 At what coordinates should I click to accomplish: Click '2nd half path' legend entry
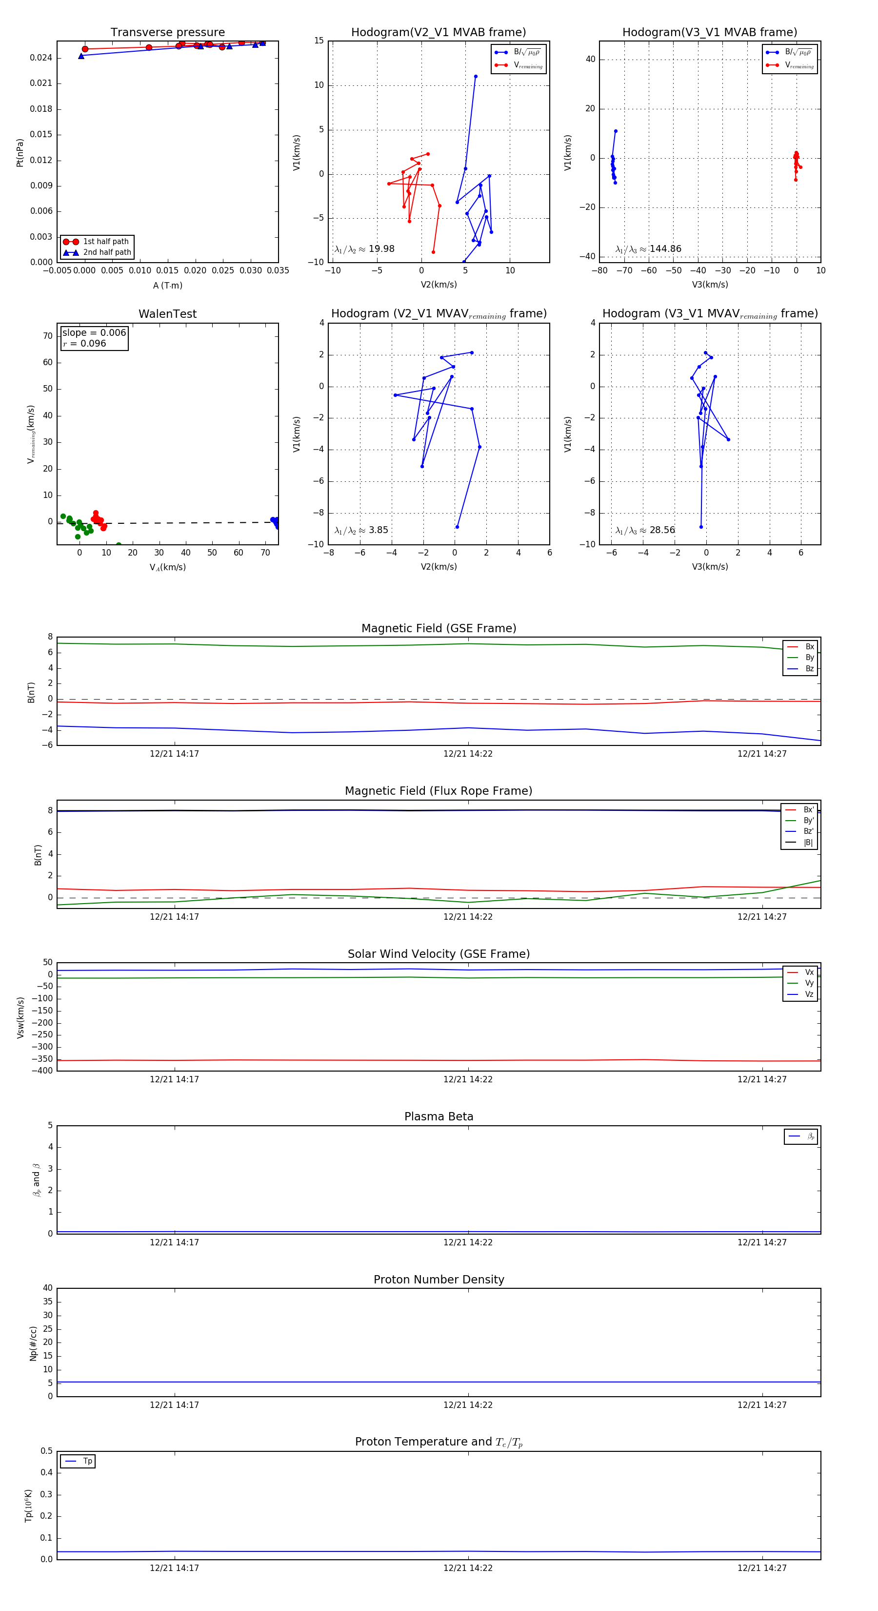pos(98,253)
